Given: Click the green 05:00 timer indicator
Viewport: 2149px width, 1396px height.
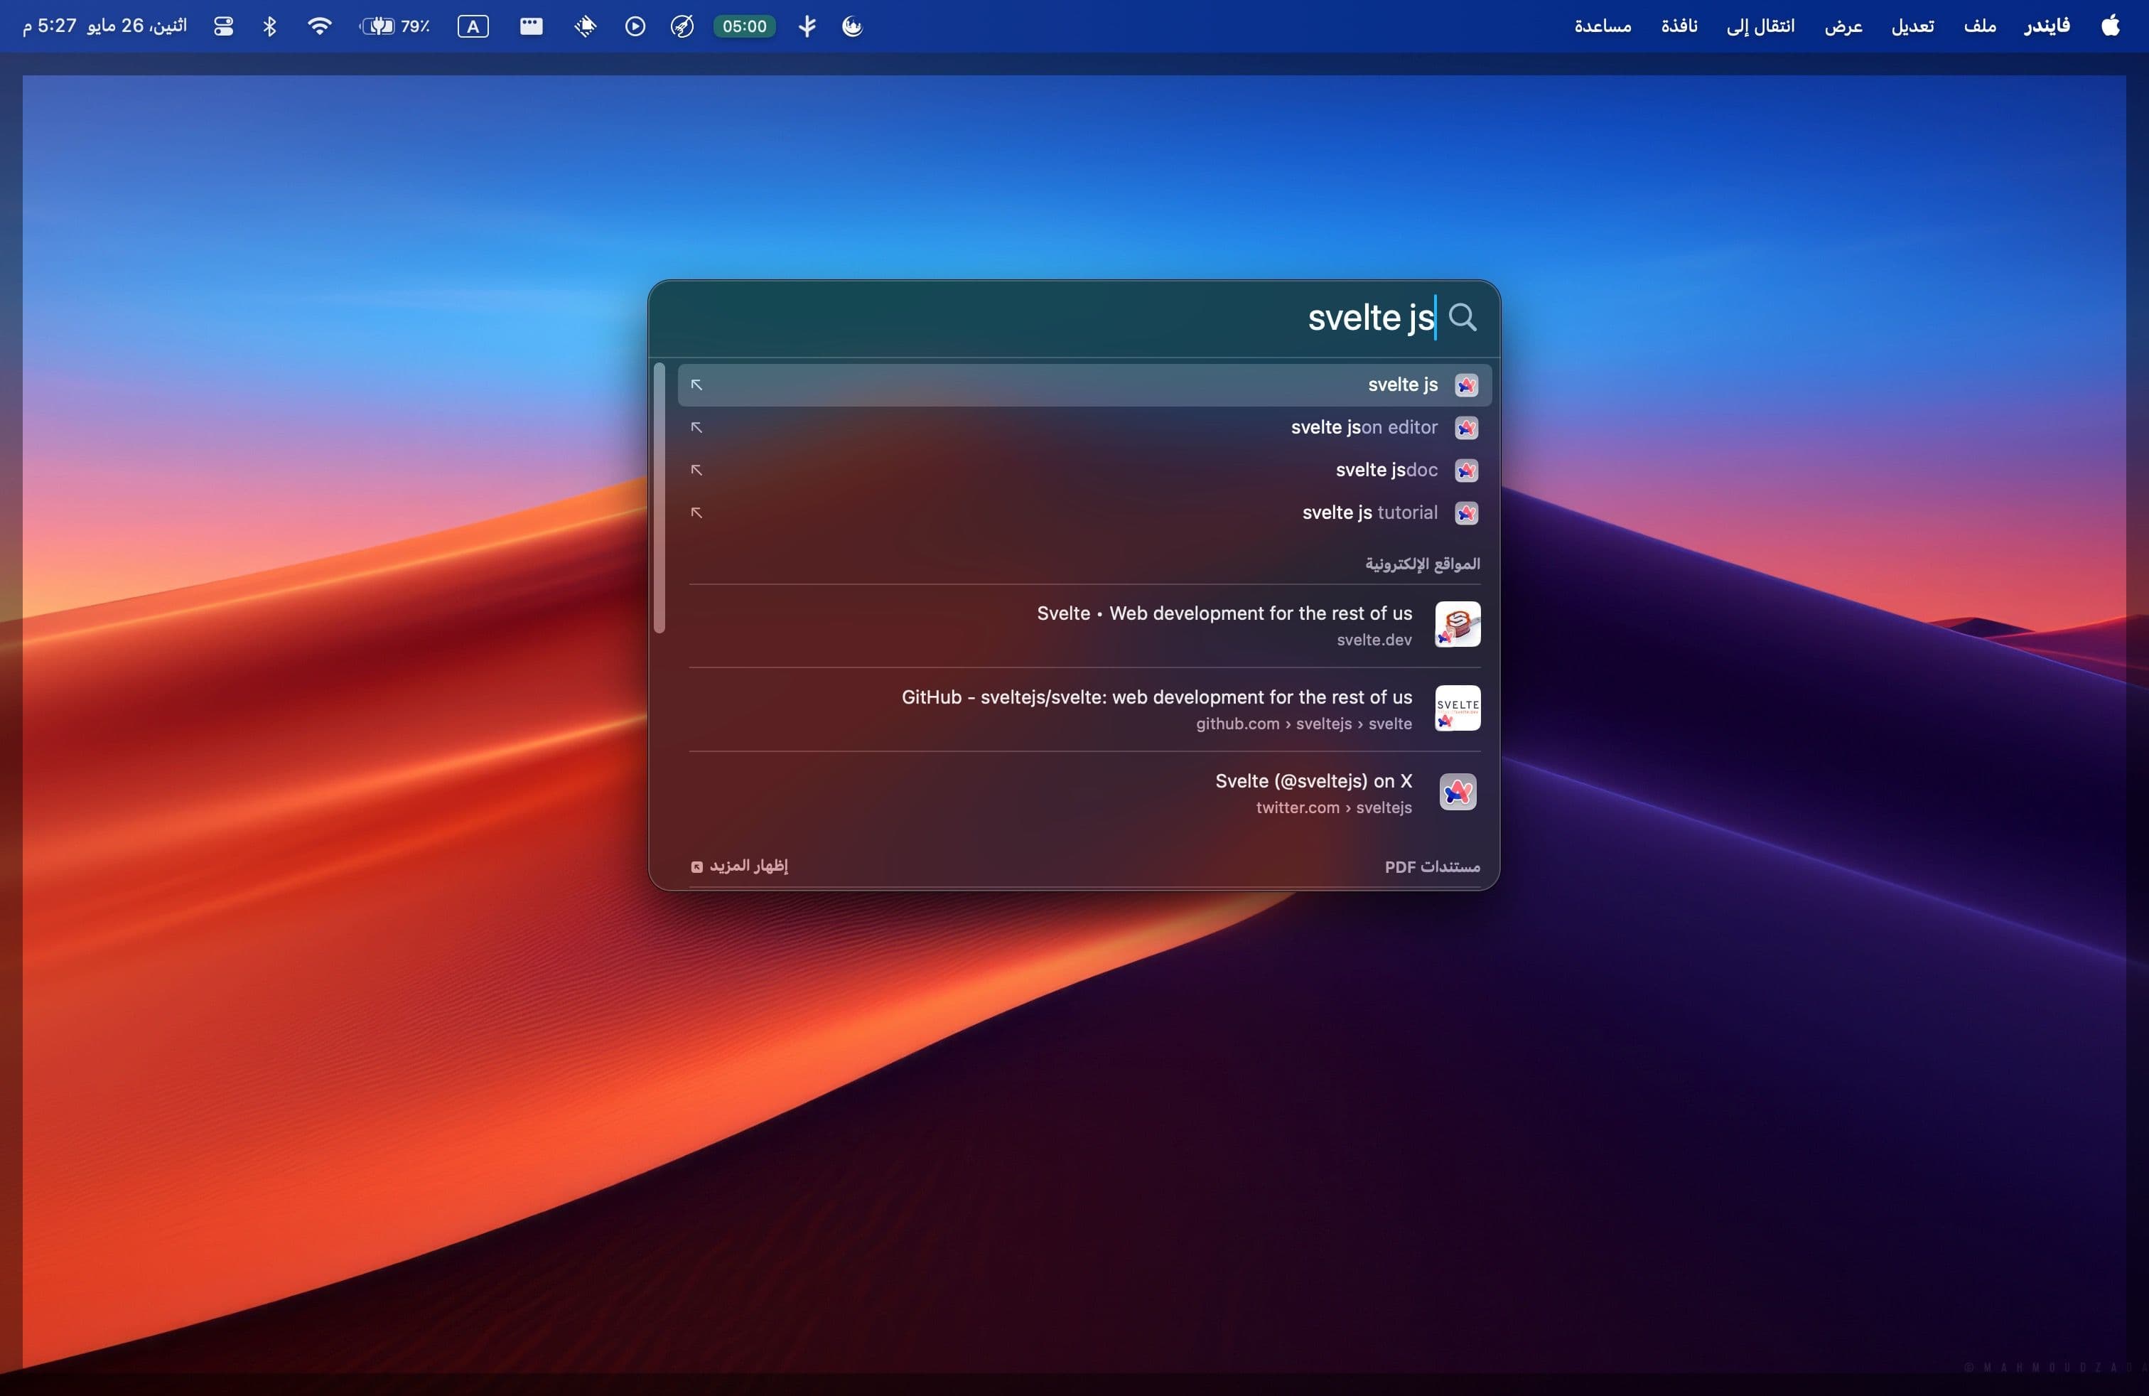Looking at the screenshot, I should click(744, 26).
